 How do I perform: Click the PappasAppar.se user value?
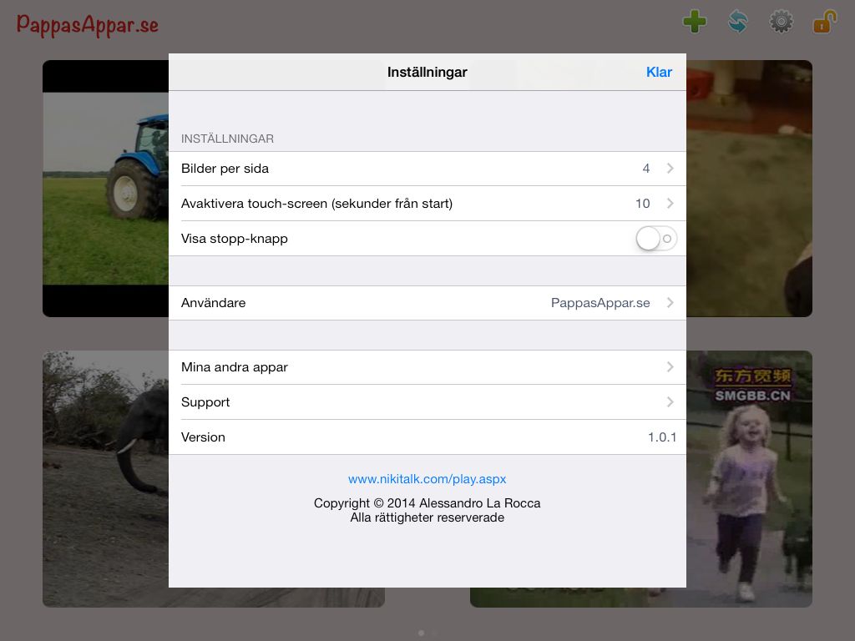[x=600, y=302]
